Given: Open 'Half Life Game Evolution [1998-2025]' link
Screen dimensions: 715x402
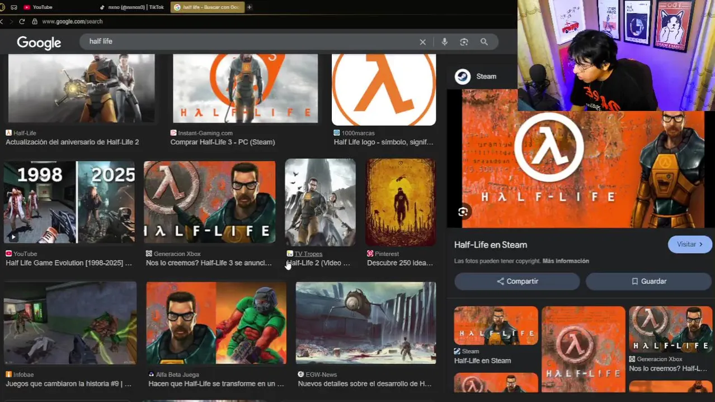Looking at the screenshot, I should [x=69, y=263].
